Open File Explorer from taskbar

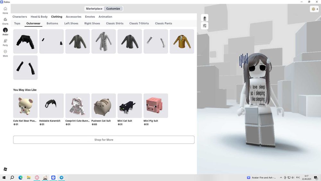click(29, 177)
